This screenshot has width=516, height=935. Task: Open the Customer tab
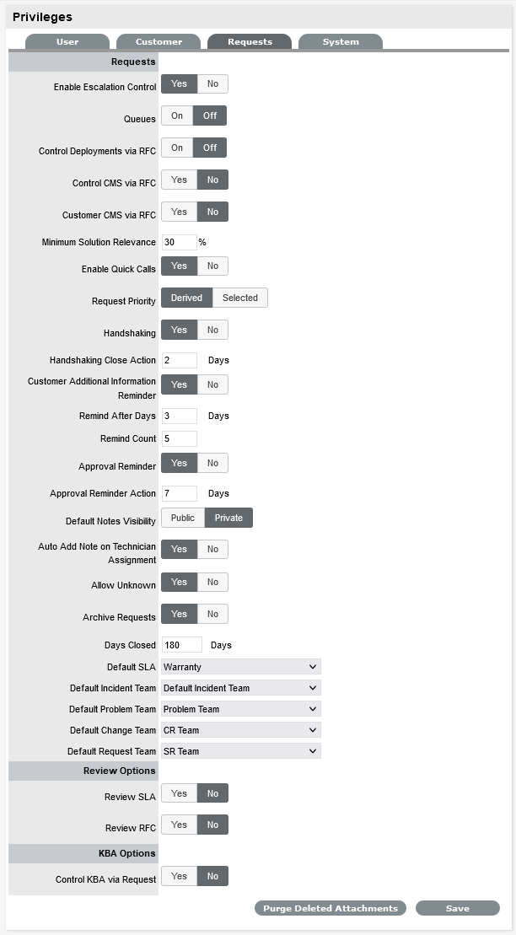159,41
